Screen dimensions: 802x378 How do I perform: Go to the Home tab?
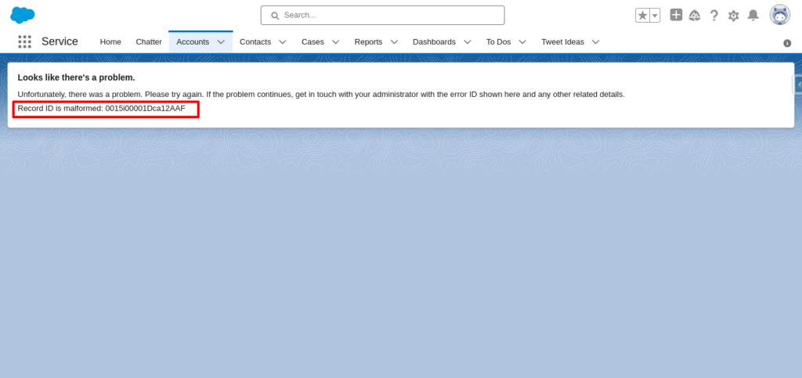[110, 42]
